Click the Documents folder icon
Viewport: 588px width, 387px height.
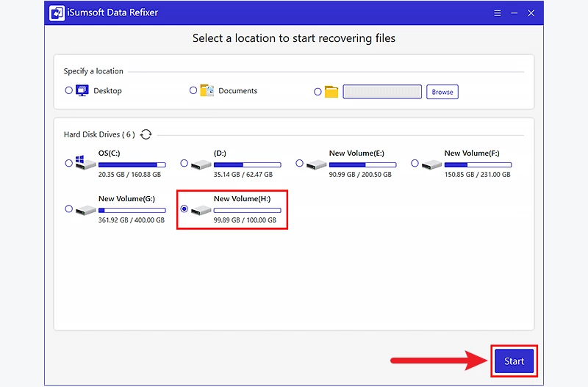click(207, 91)
